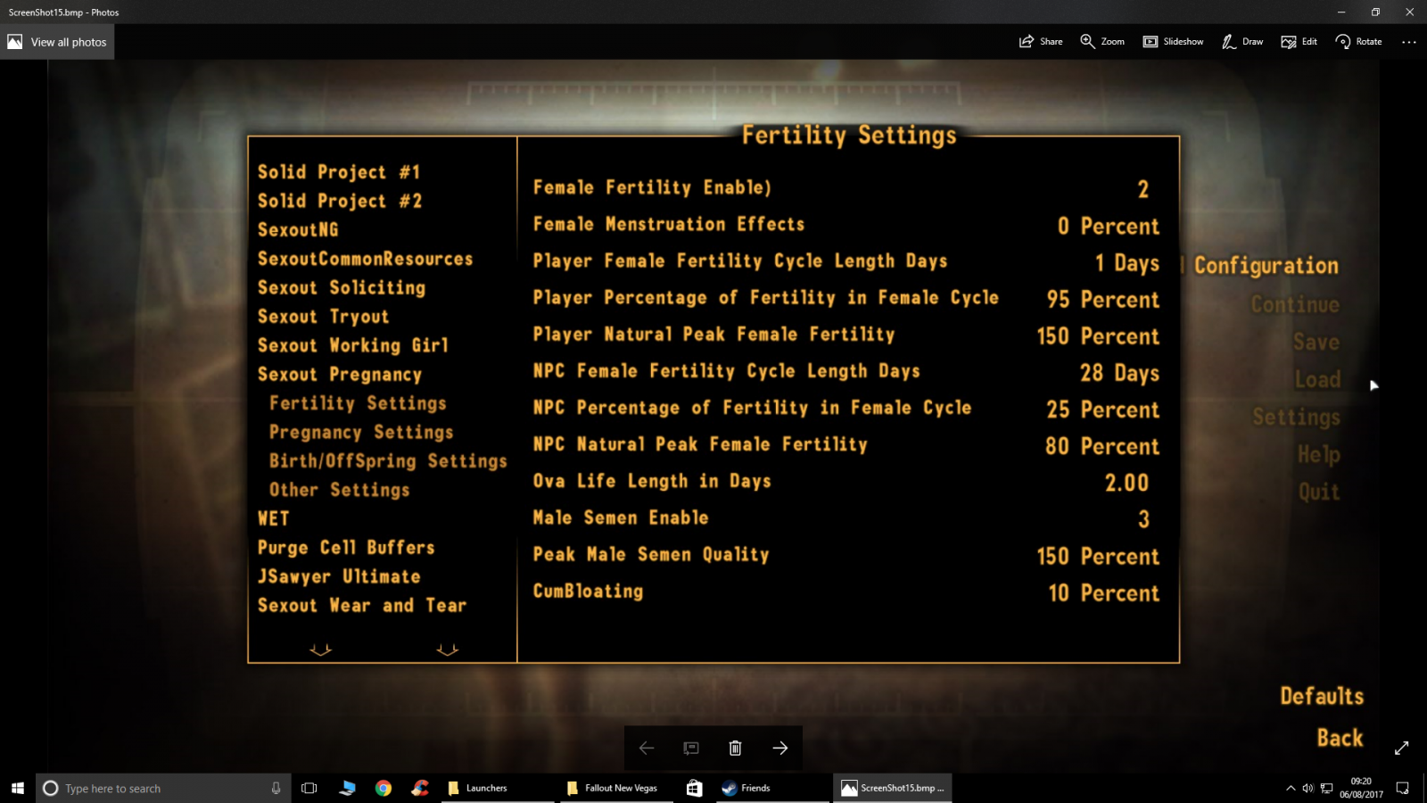Click 'SexoutNG' in the mod list
This screenshot has height=803, width=1427.
pyautogui.click(x=298, y=230)
